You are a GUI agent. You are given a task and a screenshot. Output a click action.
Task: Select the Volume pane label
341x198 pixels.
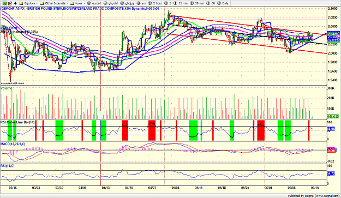pyautogui.click(x=7, y=88)
